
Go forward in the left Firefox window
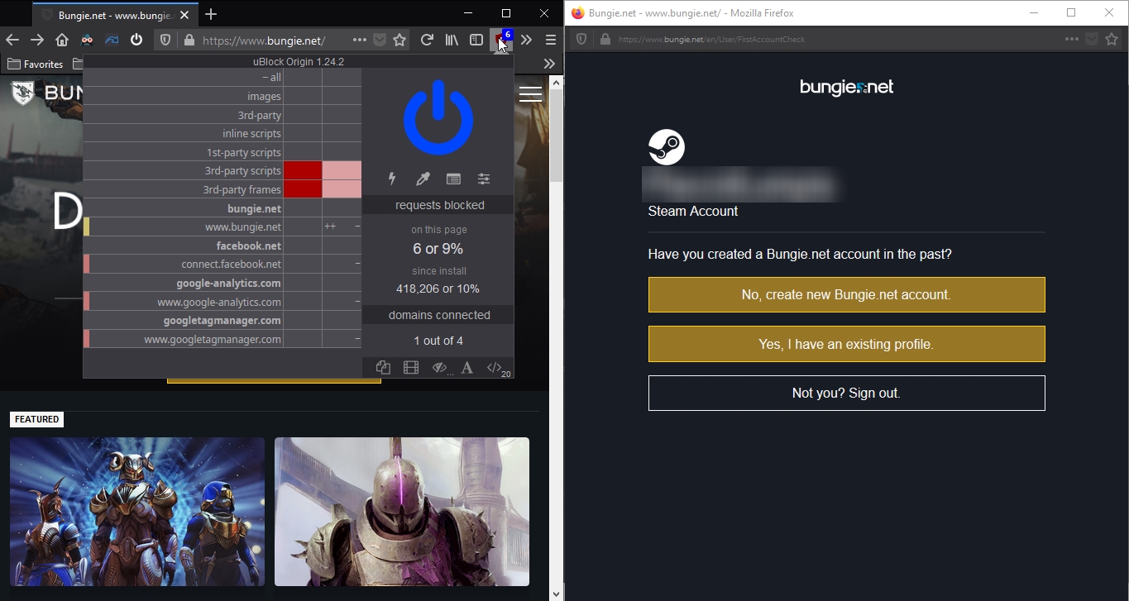(x=37, y=40)
